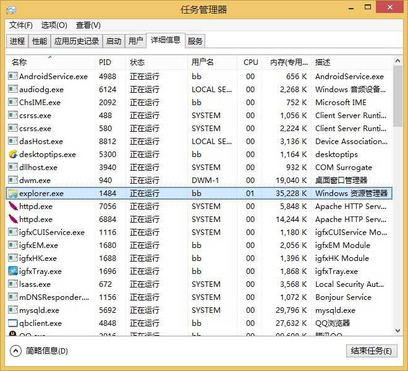Select the dwm.exe process name
408x371 pixels.
[x=35, y=180]
